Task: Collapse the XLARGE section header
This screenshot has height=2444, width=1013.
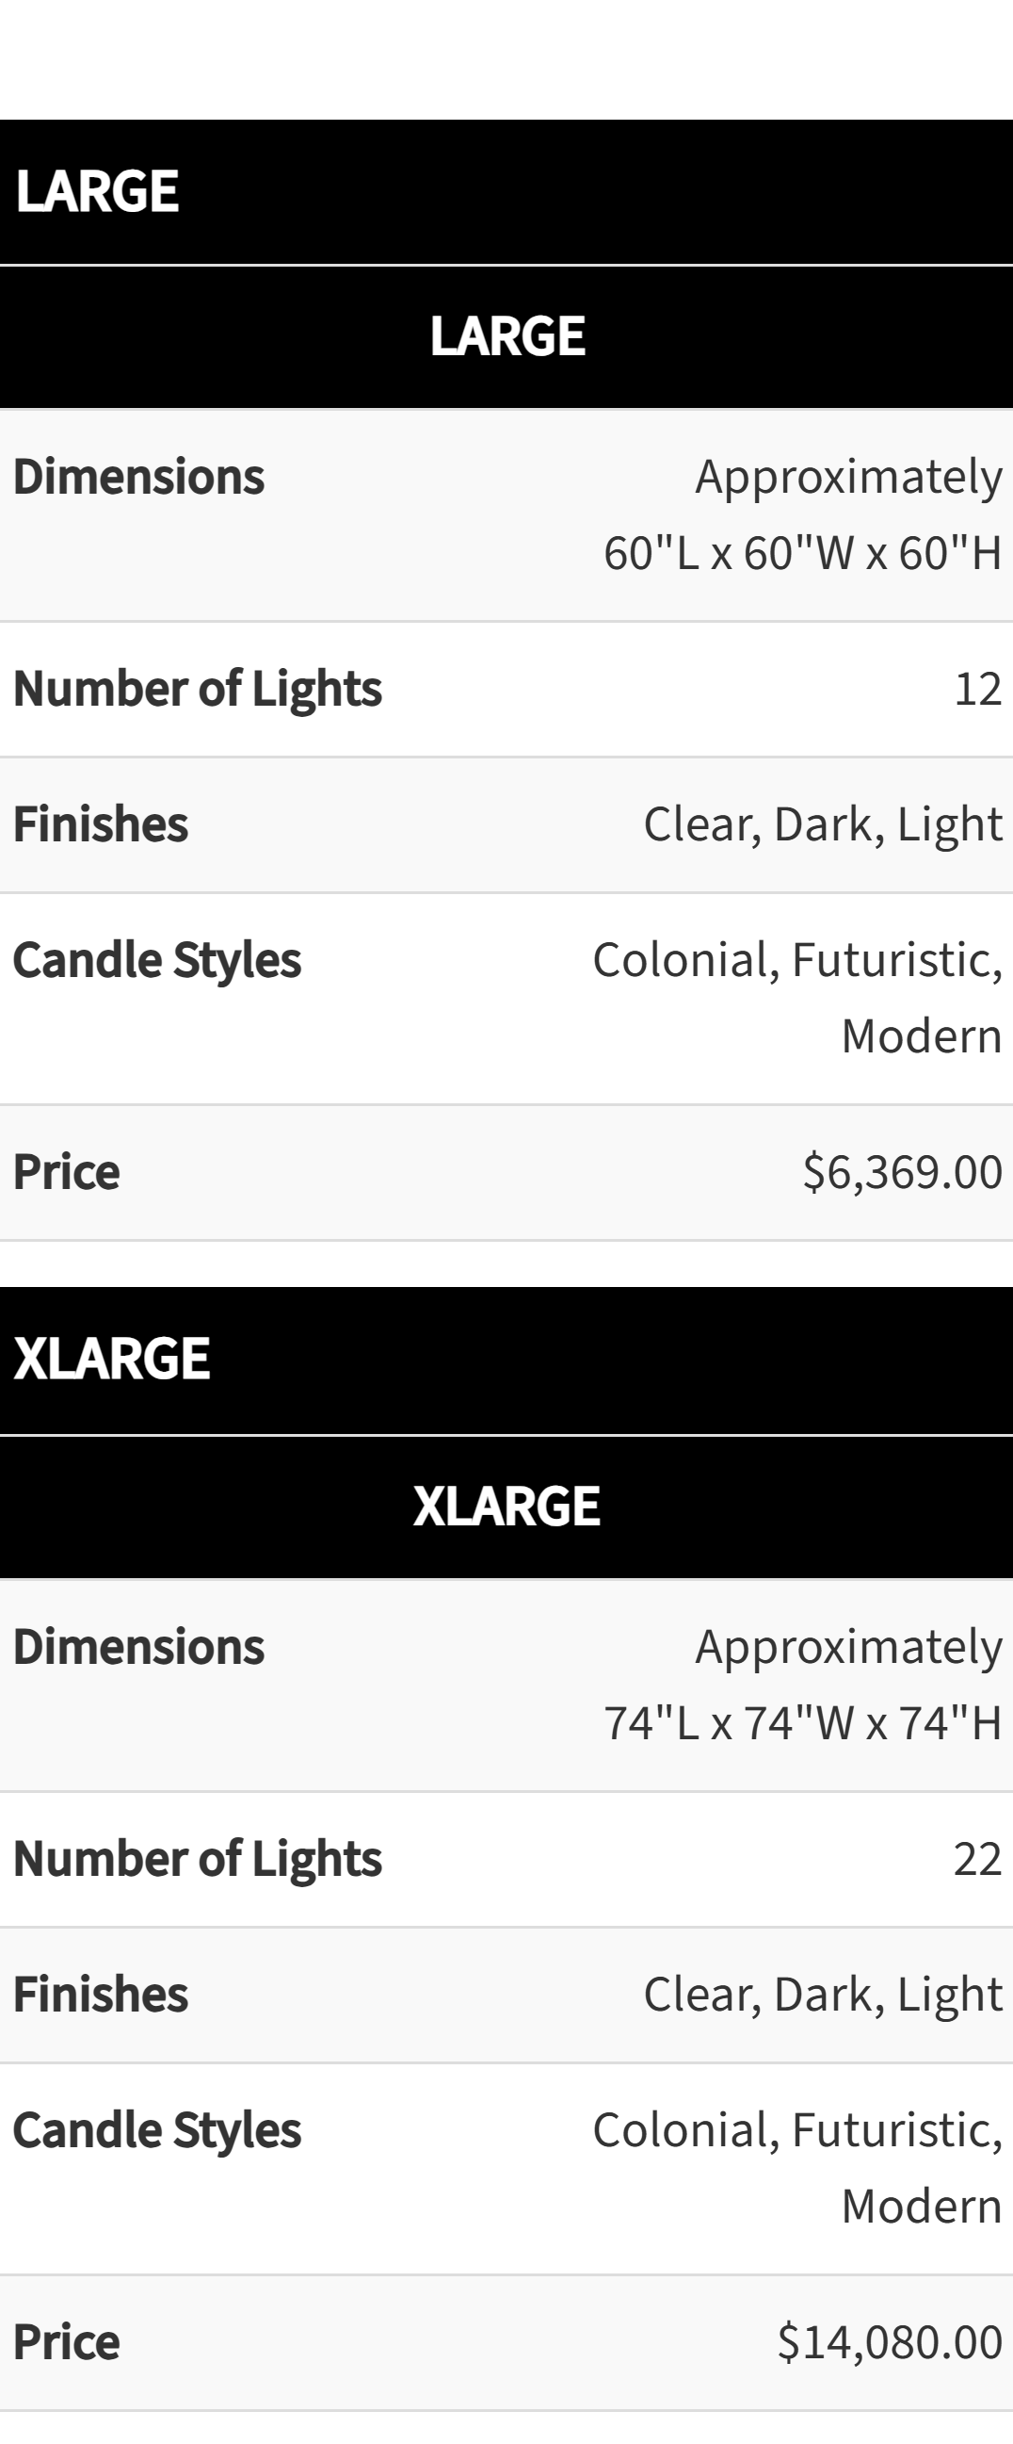Action: pos(506,1360)
